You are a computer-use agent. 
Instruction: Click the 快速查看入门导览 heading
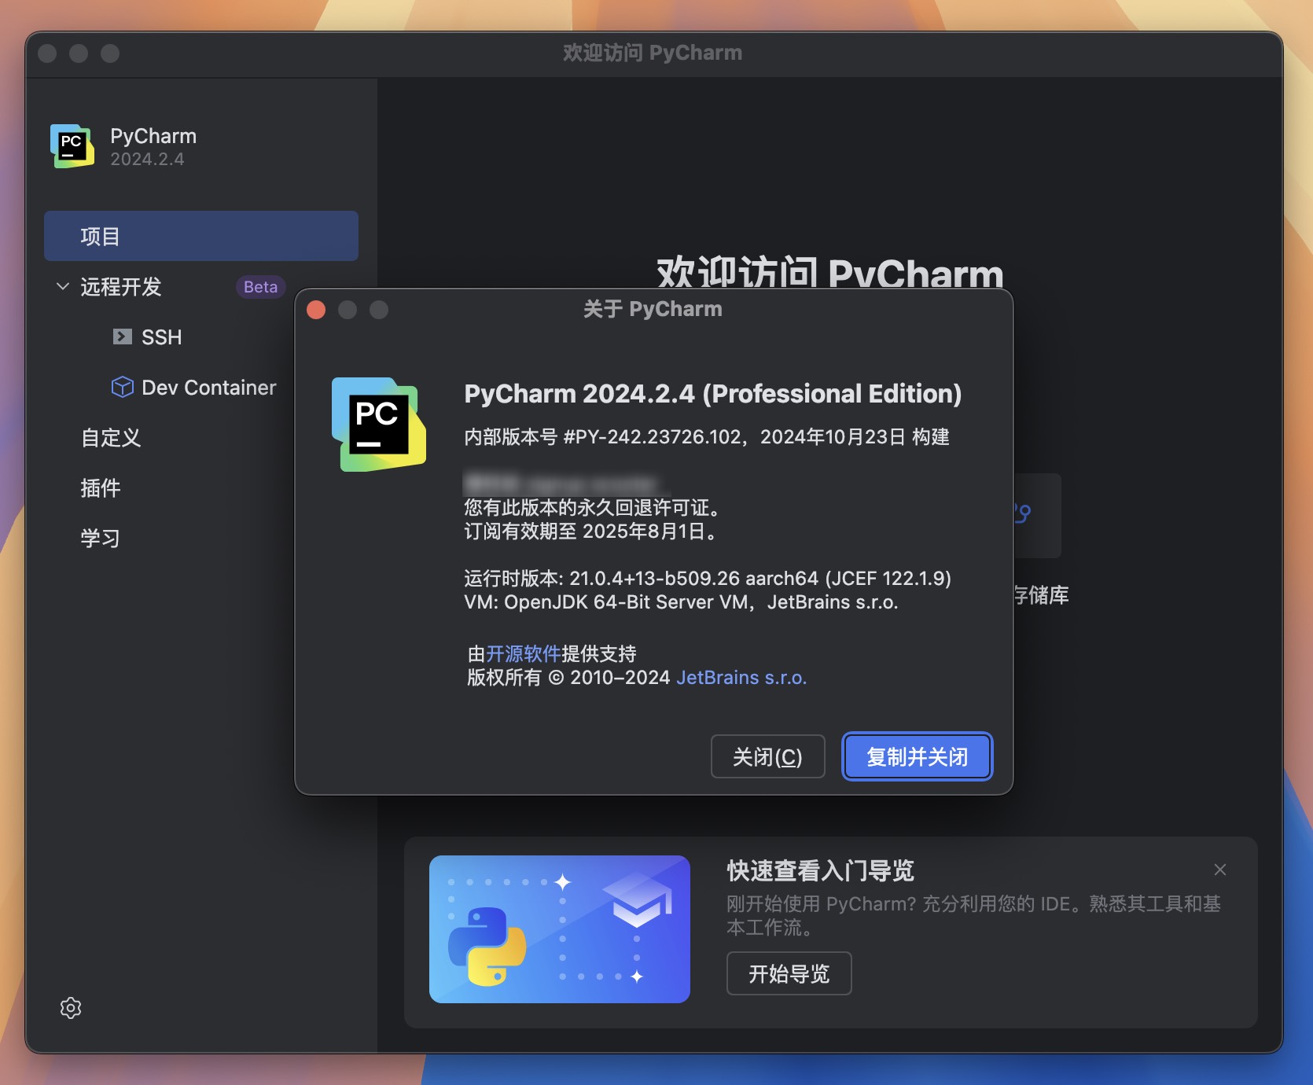(821, 870)
